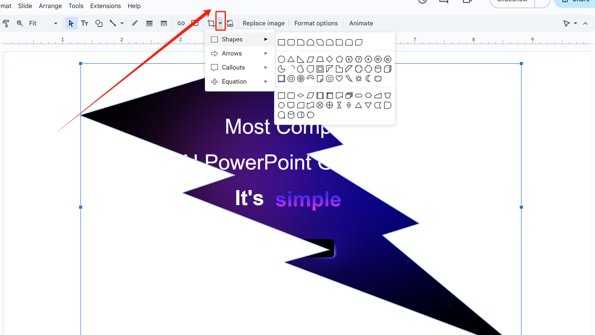Expand the Callouts submenu
The height and width of the screenshot is (335, 595).
[x=240, y=68]
